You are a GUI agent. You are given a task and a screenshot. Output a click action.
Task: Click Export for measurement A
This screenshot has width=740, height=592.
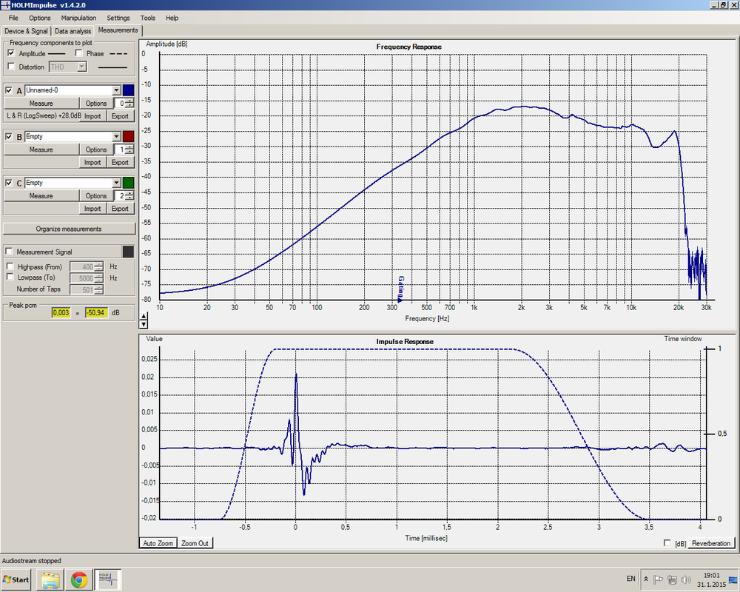[120, 116]
